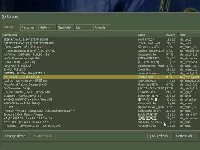
Task: Open the Favorites tab
Action: 29,27
